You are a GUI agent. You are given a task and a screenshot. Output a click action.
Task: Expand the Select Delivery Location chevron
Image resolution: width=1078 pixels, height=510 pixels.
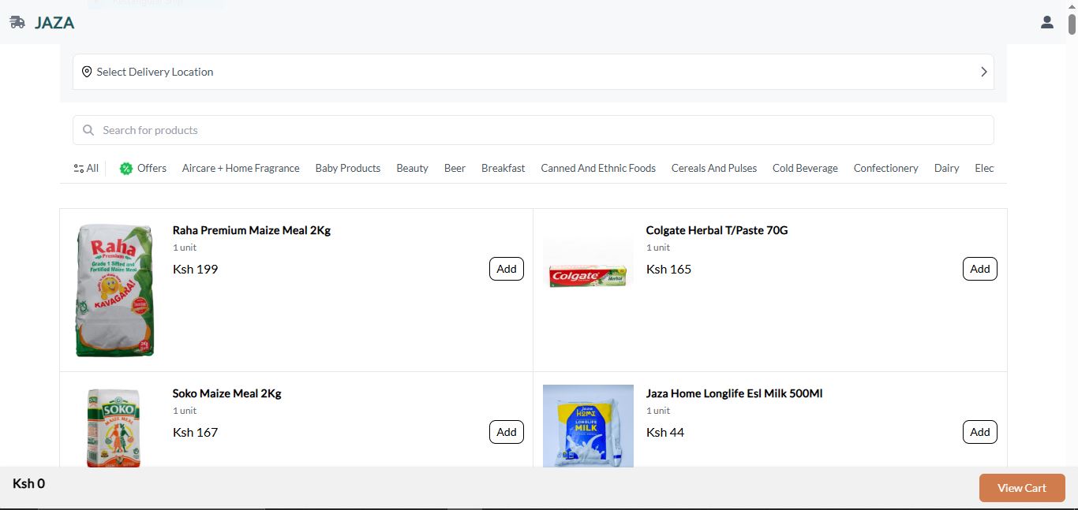coord(983,72)
